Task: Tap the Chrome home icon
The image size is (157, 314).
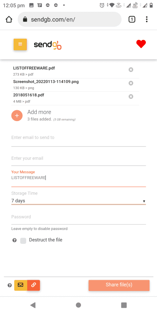Action: click(x=9, y=20)
